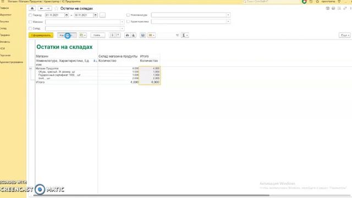Get link icon at top right of form
The image size is (352, 198).
click(345, 9)
